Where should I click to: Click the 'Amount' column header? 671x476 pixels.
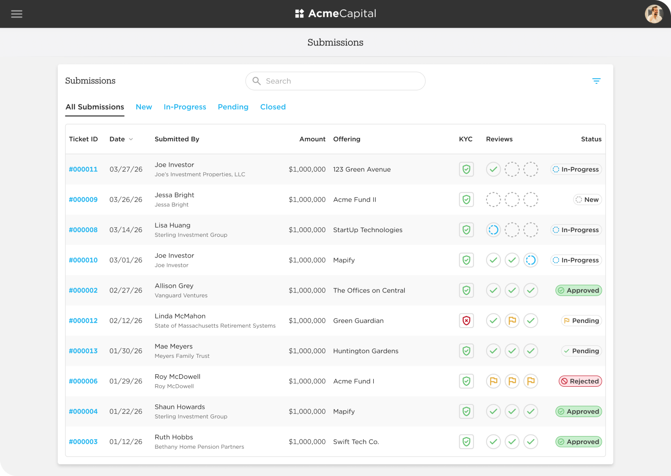click(x=312, y=139)
